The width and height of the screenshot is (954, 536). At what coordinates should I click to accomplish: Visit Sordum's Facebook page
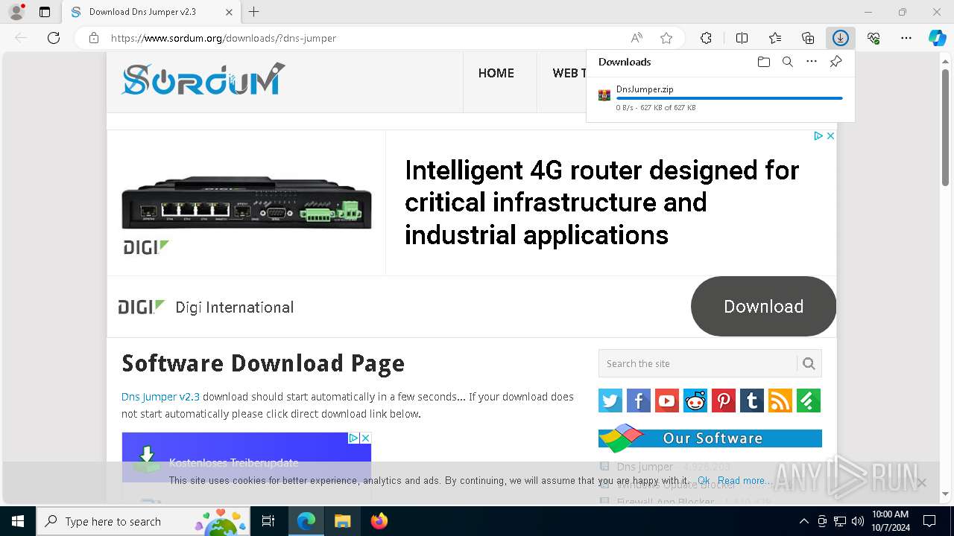[x=639, y=401]
